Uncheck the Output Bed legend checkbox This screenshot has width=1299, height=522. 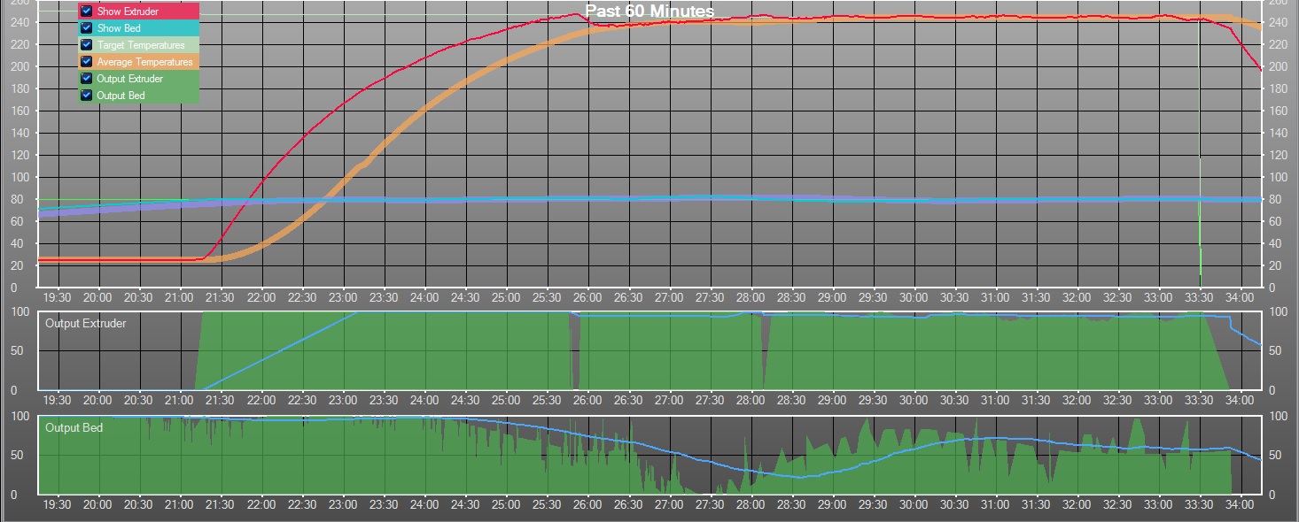click(86, 96)
